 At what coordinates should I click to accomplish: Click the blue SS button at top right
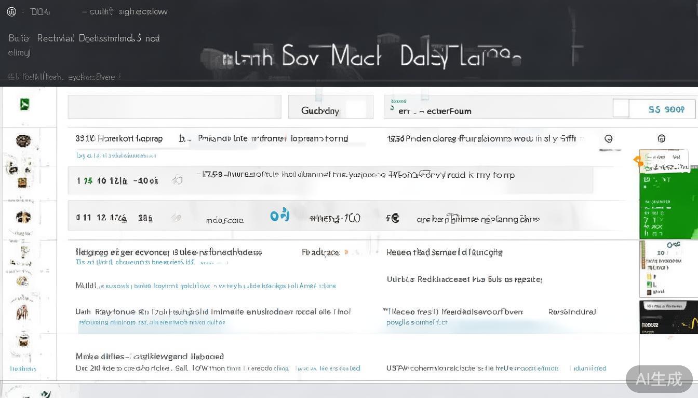click(x=666, y=109)
